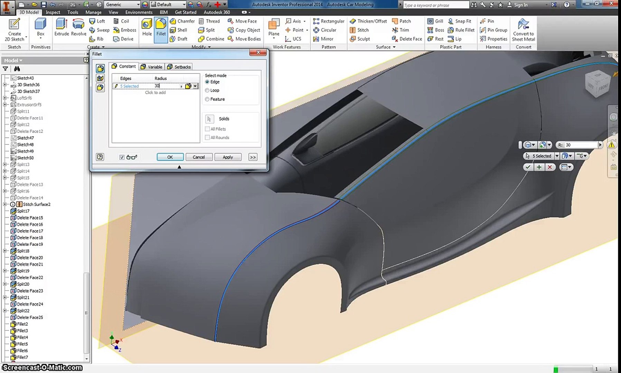Image resolution: width=621 pixels, height=373 pixels.
Task: Open the Environments ribbon tab
Action: point(139,12)
